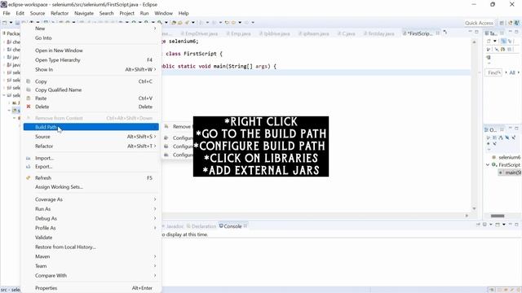The image size is (522, 293).
Task: Click Validate in the context menu
Action: [91, 238]
